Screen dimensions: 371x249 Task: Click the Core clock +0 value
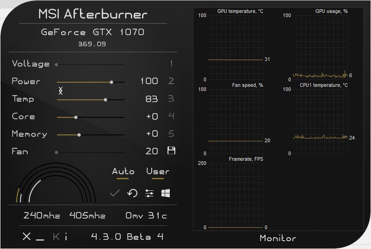click(x=152, y=116)
